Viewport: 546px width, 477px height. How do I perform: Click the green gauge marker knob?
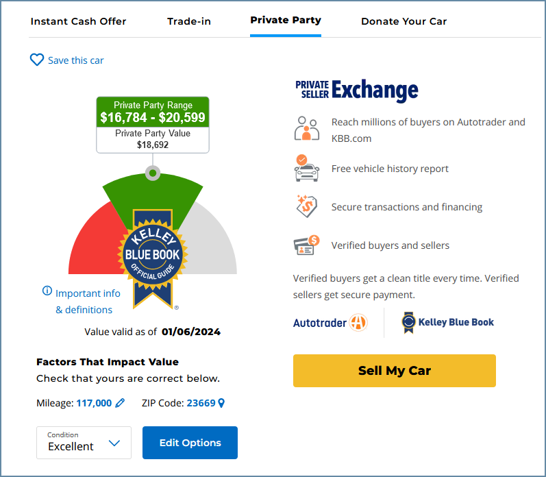[153, 173]
